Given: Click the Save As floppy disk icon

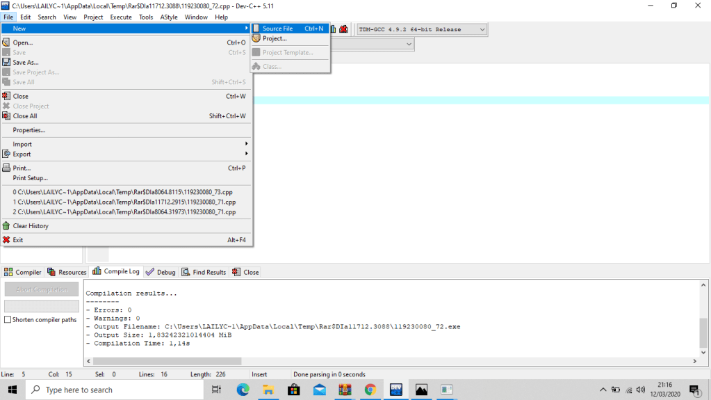Looking at the screenshot, I should coord(6,63).
